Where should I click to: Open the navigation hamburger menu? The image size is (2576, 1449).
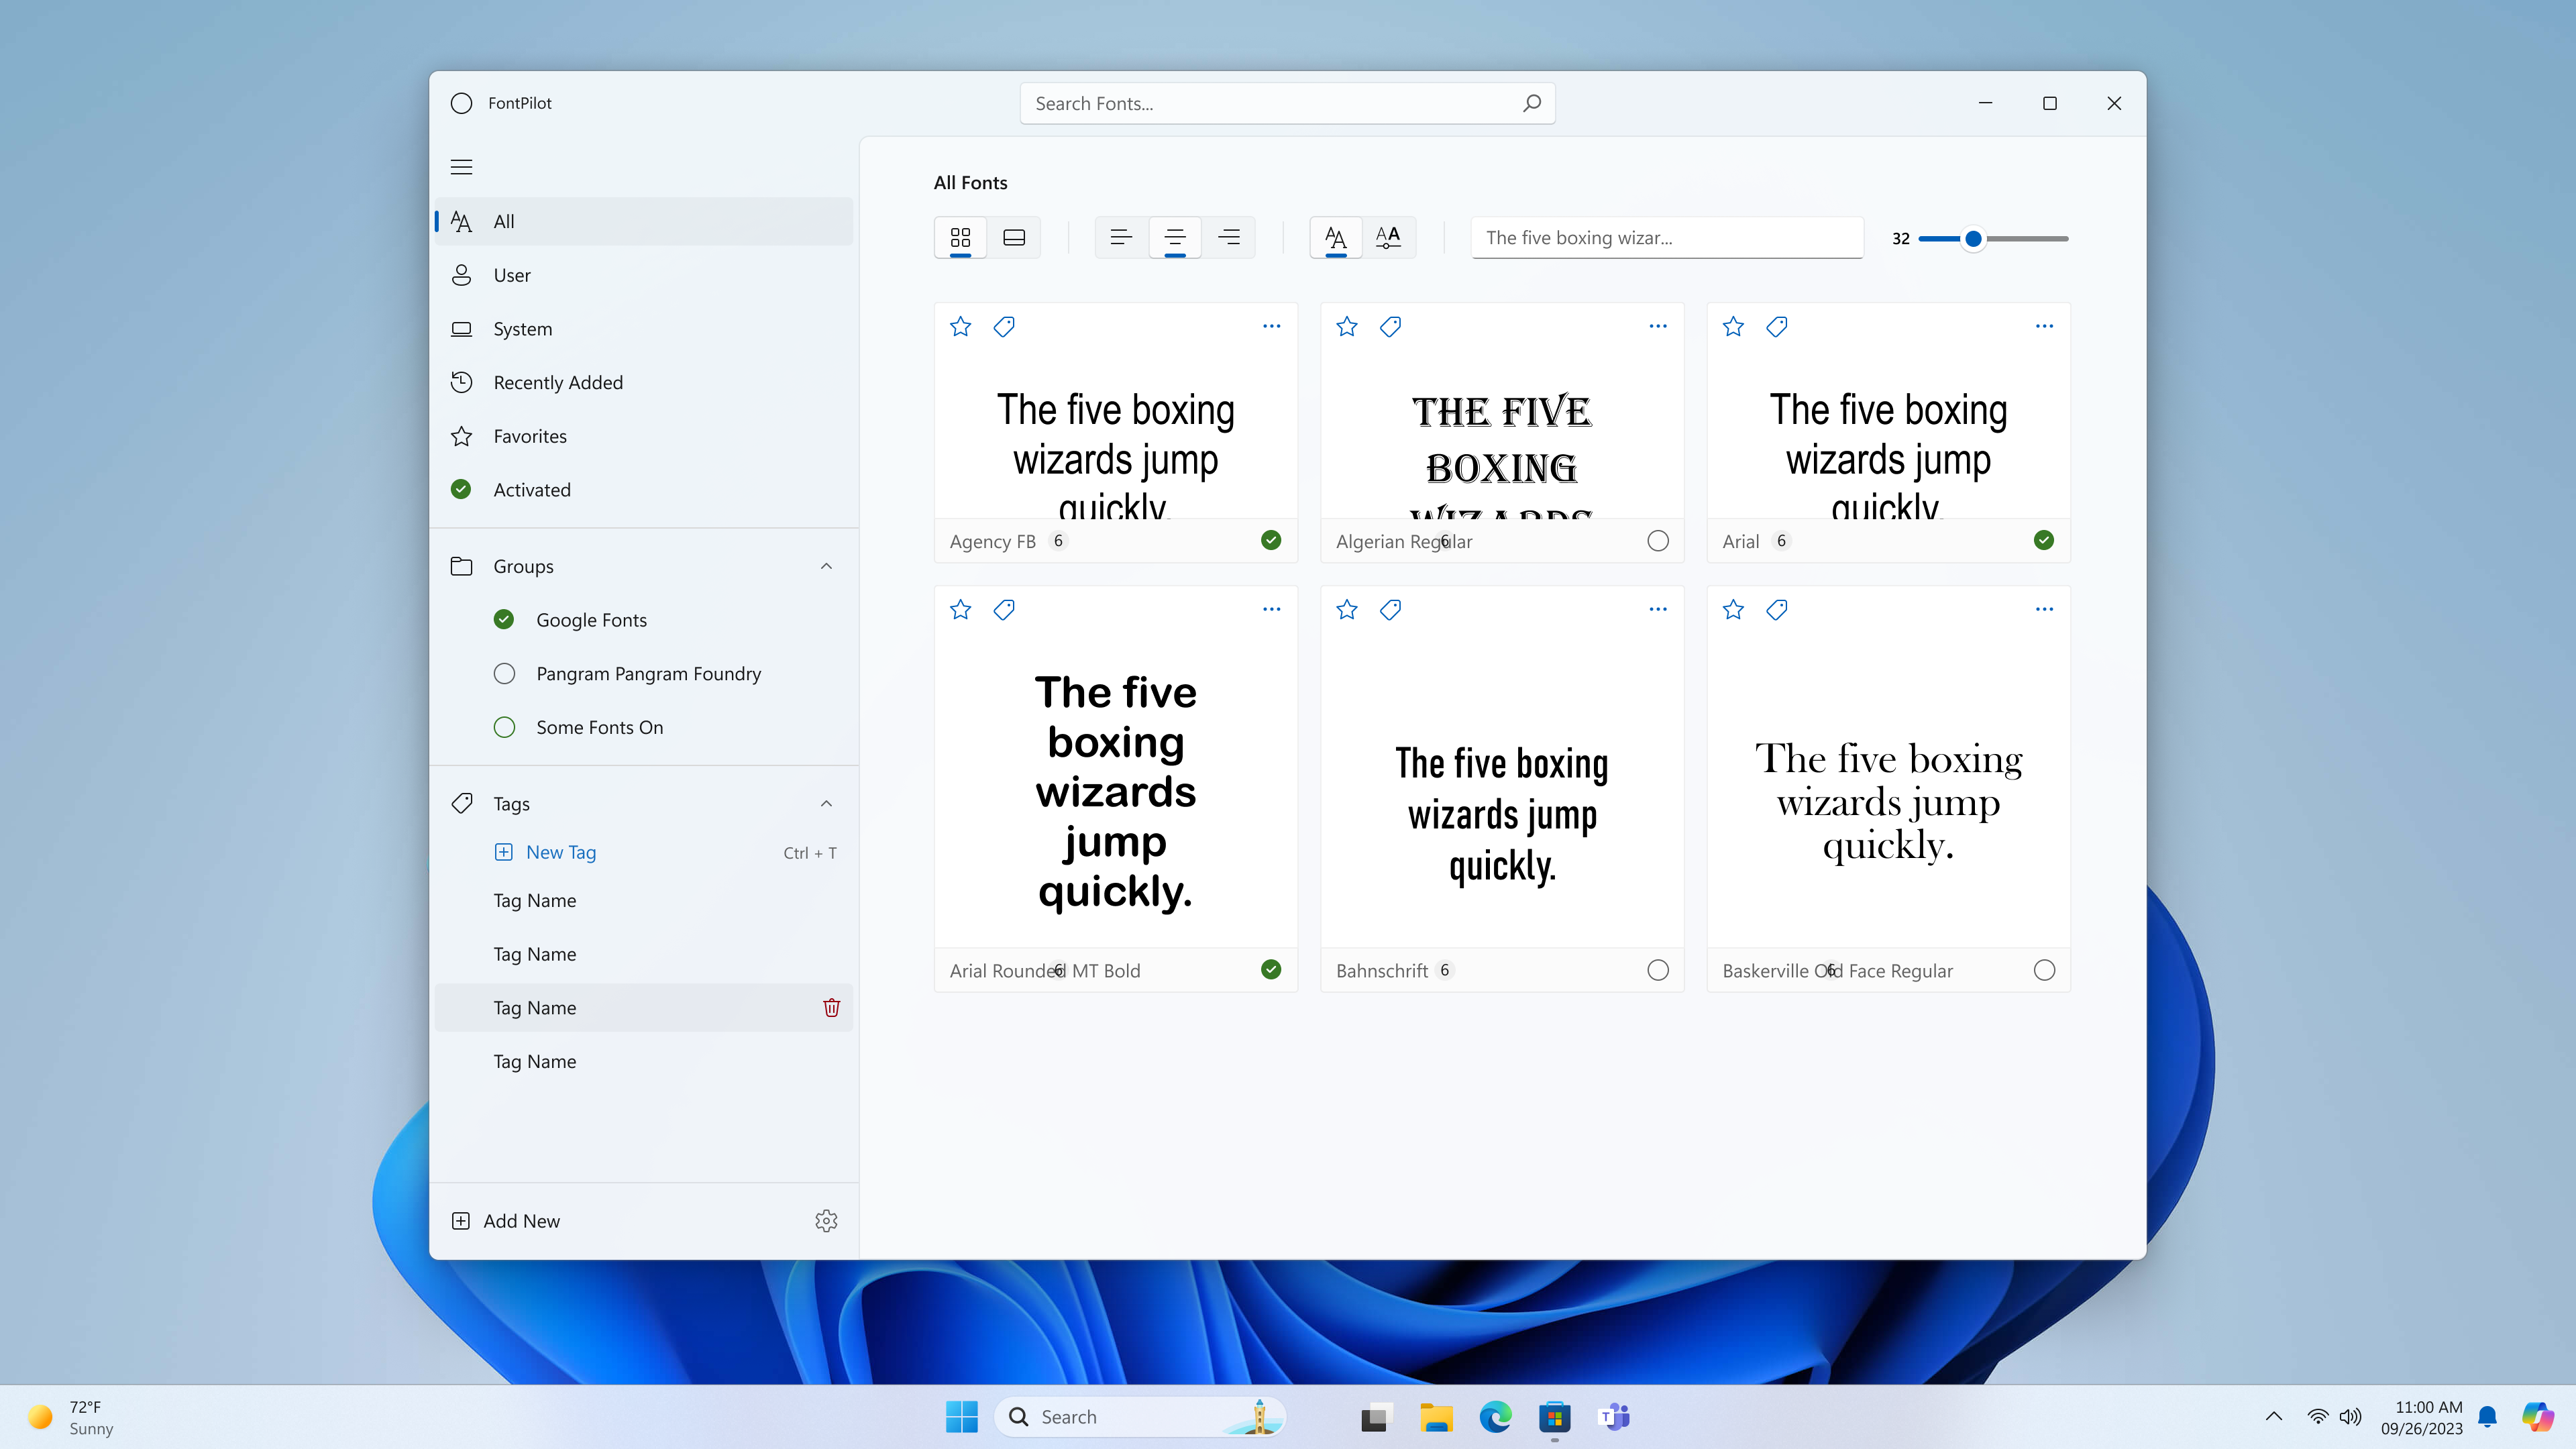point(461,166)
